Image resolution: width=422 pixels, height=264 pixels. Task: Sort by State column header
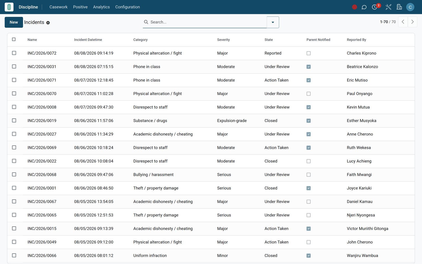click(268, 40)
